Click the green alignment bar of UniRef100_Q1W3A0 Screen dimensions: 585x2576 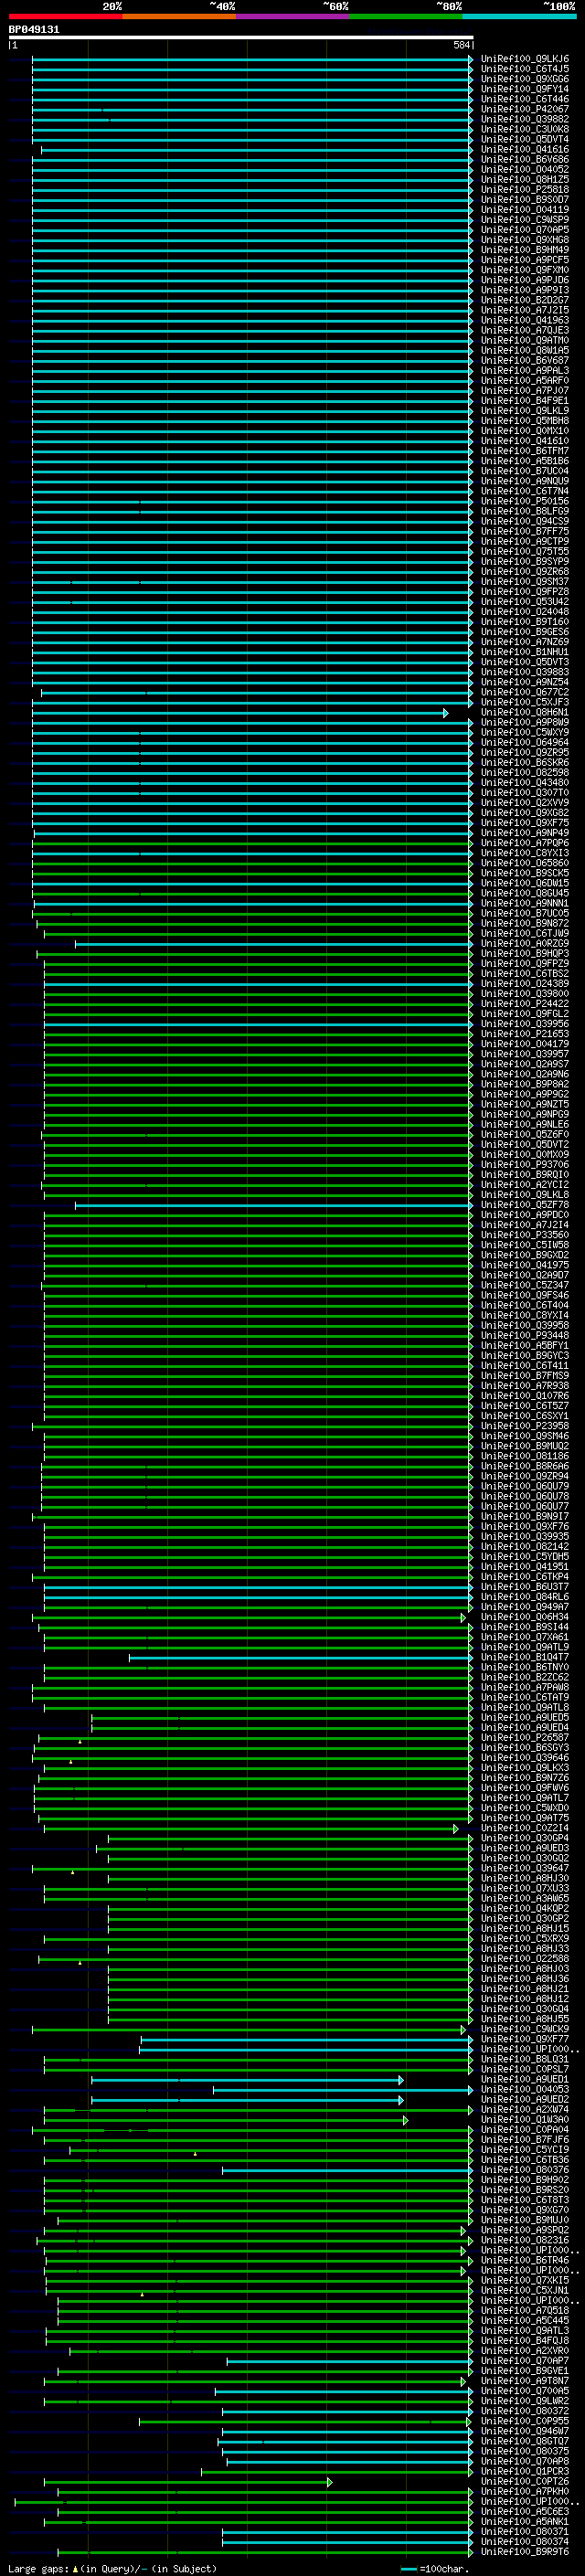click(226, 2119)
